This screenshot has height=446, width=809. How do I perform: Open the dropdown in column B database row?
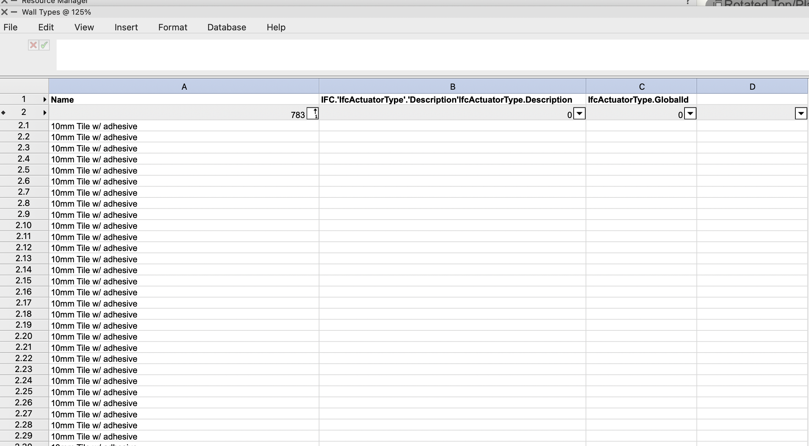point(579,113)
